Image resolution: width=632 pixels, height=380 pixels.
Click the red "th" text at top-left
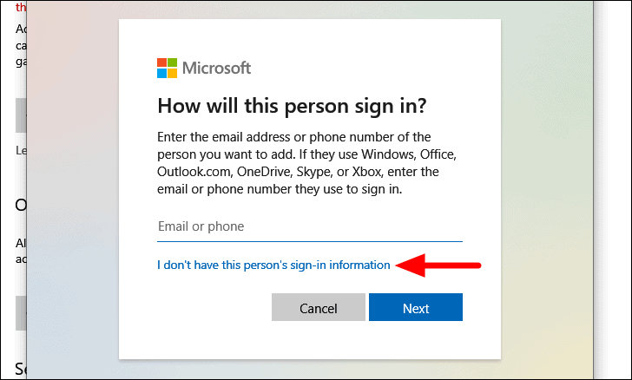[21, 7]
